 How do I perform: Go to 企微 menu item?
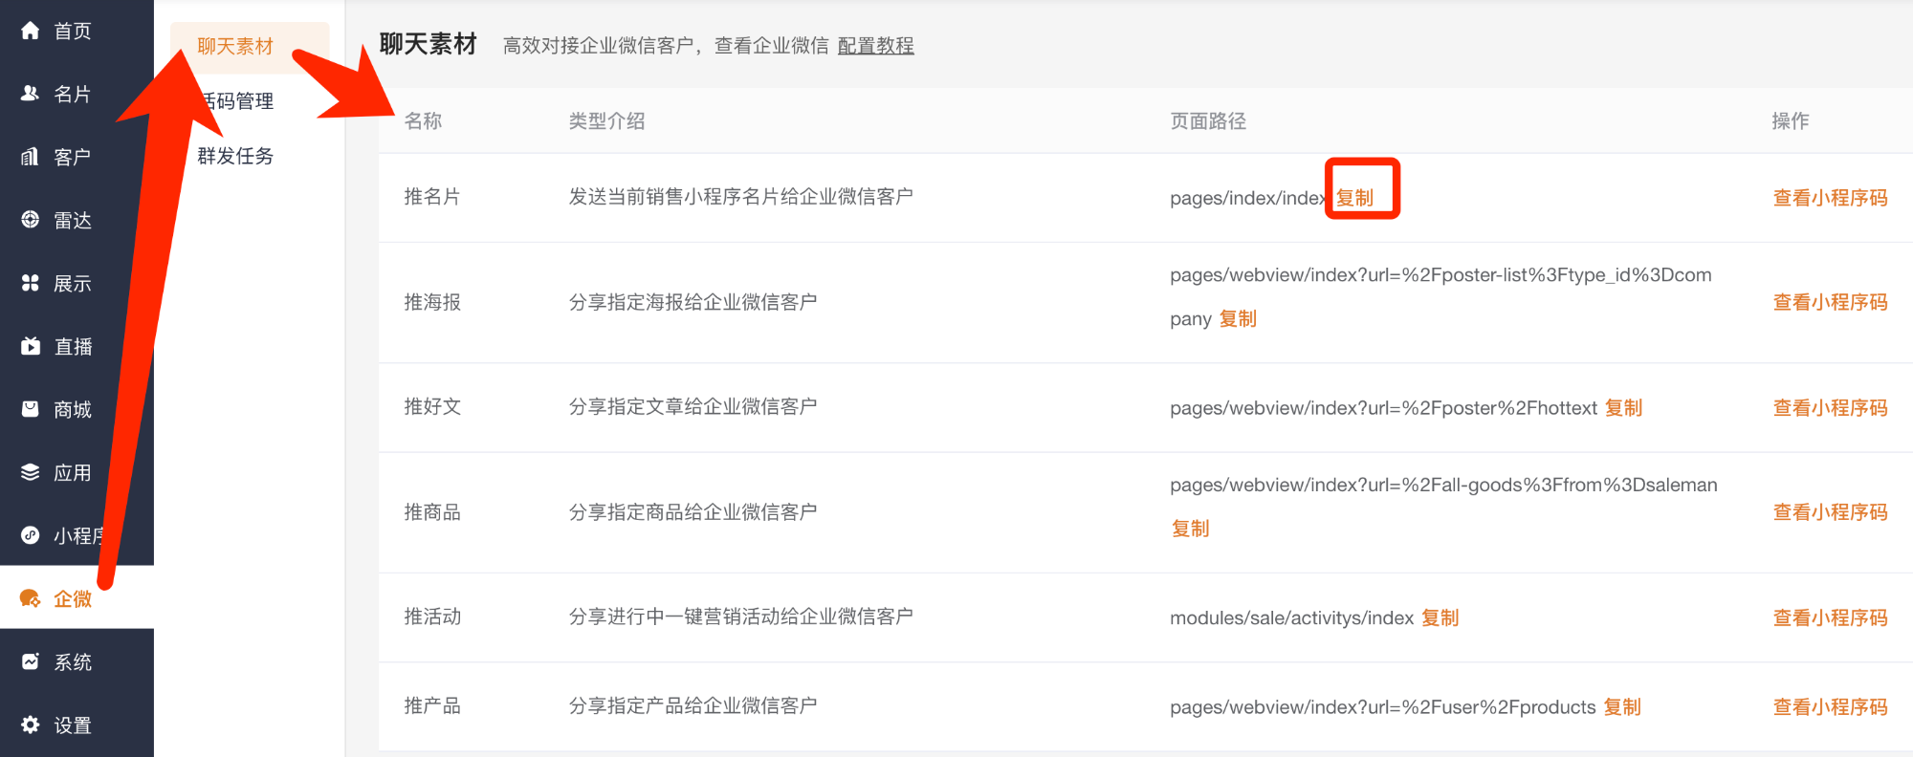click(72, 598)
